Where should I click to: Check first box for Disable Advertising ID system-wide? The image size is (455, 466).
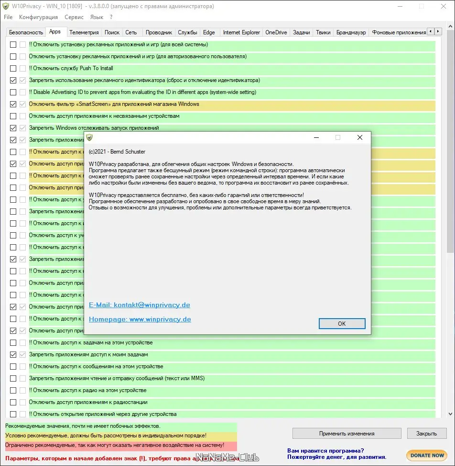pos(13,92)
